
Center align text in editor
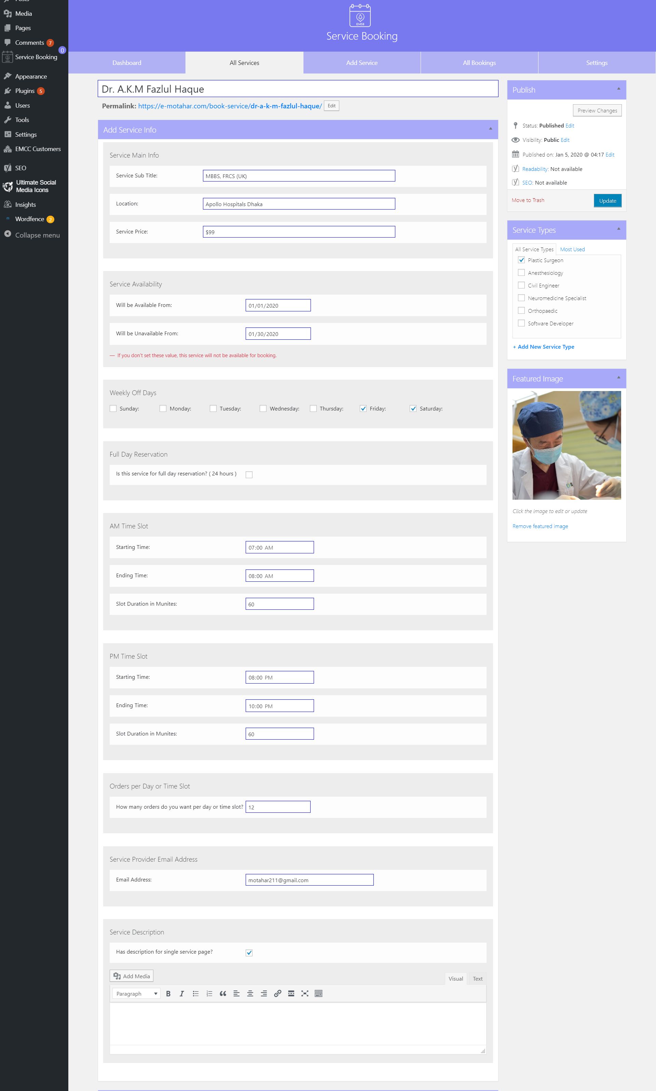(x=250, y=993)
